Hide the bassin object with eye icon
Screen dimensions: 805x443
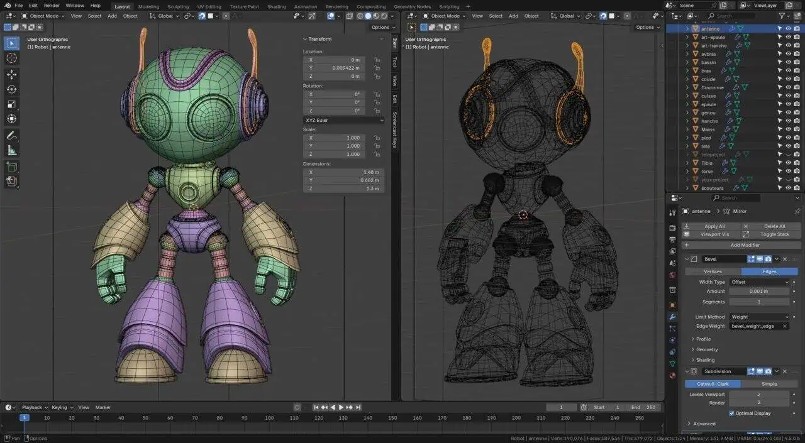(x=788, y=62)
